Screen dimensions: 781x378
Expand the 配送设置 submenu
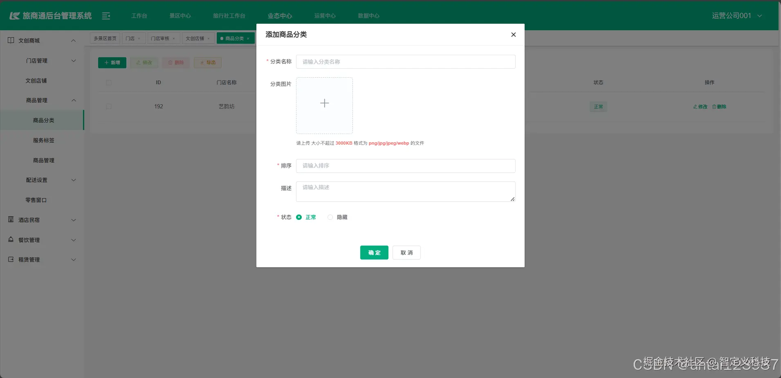point(74,180)
